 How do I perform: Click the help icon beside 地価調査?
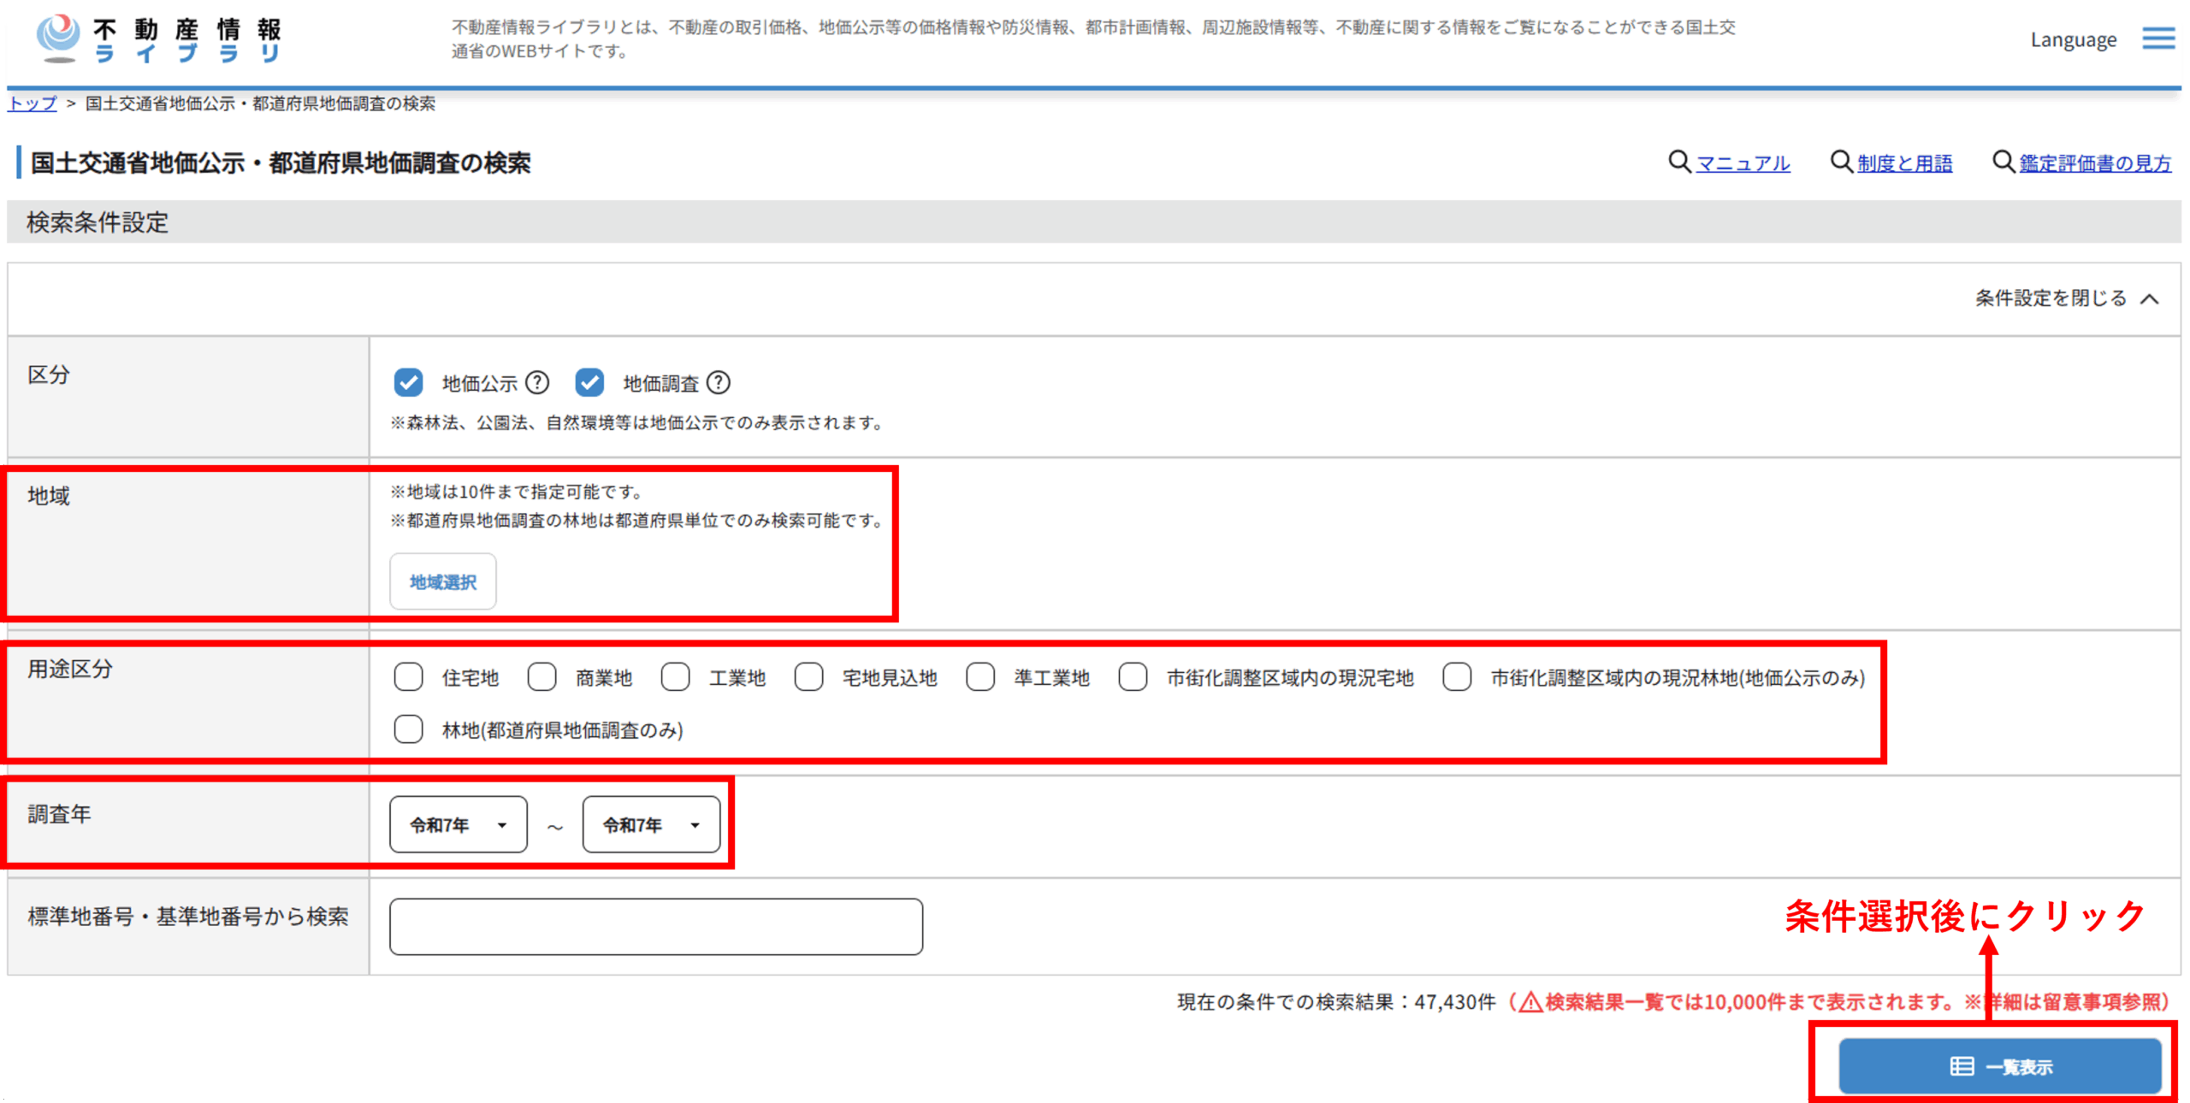719,382
